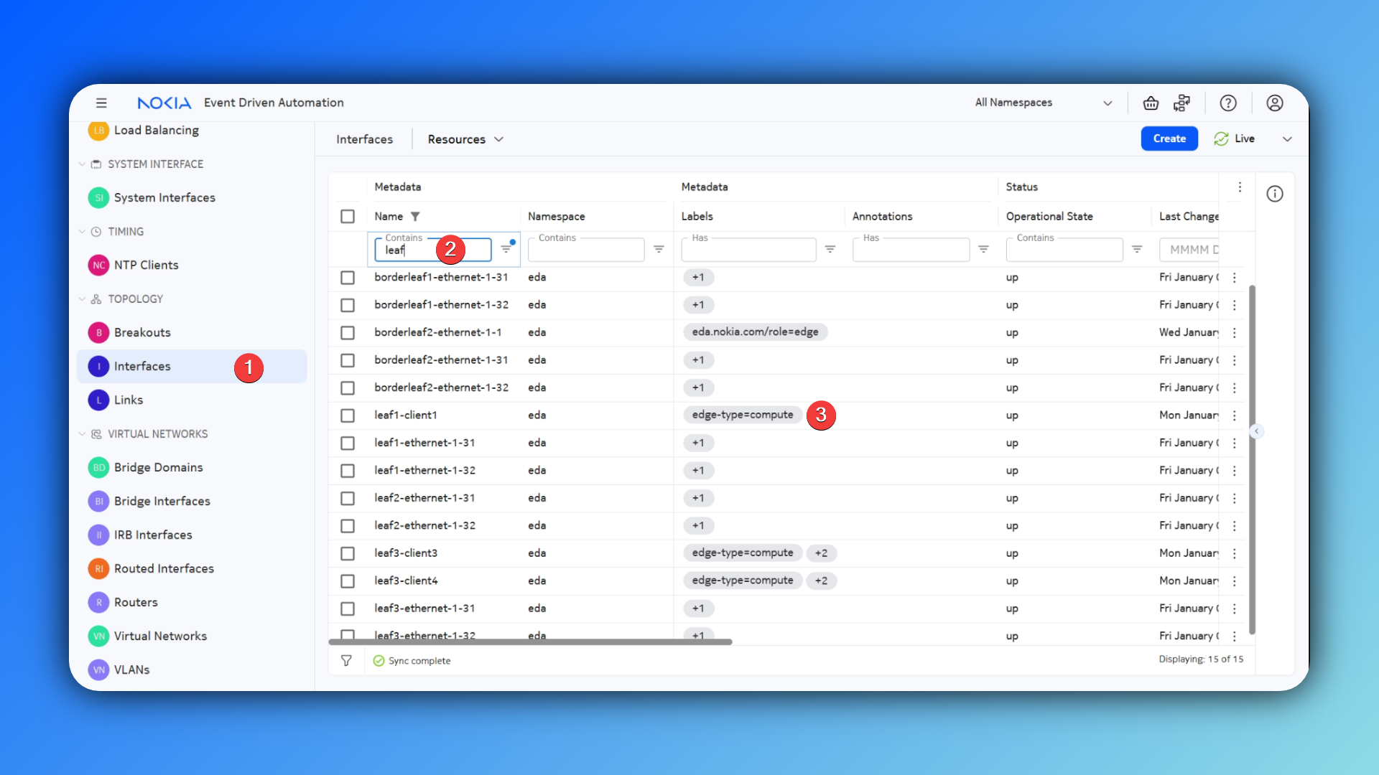Open the table filter funnel at bottom
Image resolution: width=1379 pixels, height=775 pixels.
(x=346, y=660)
